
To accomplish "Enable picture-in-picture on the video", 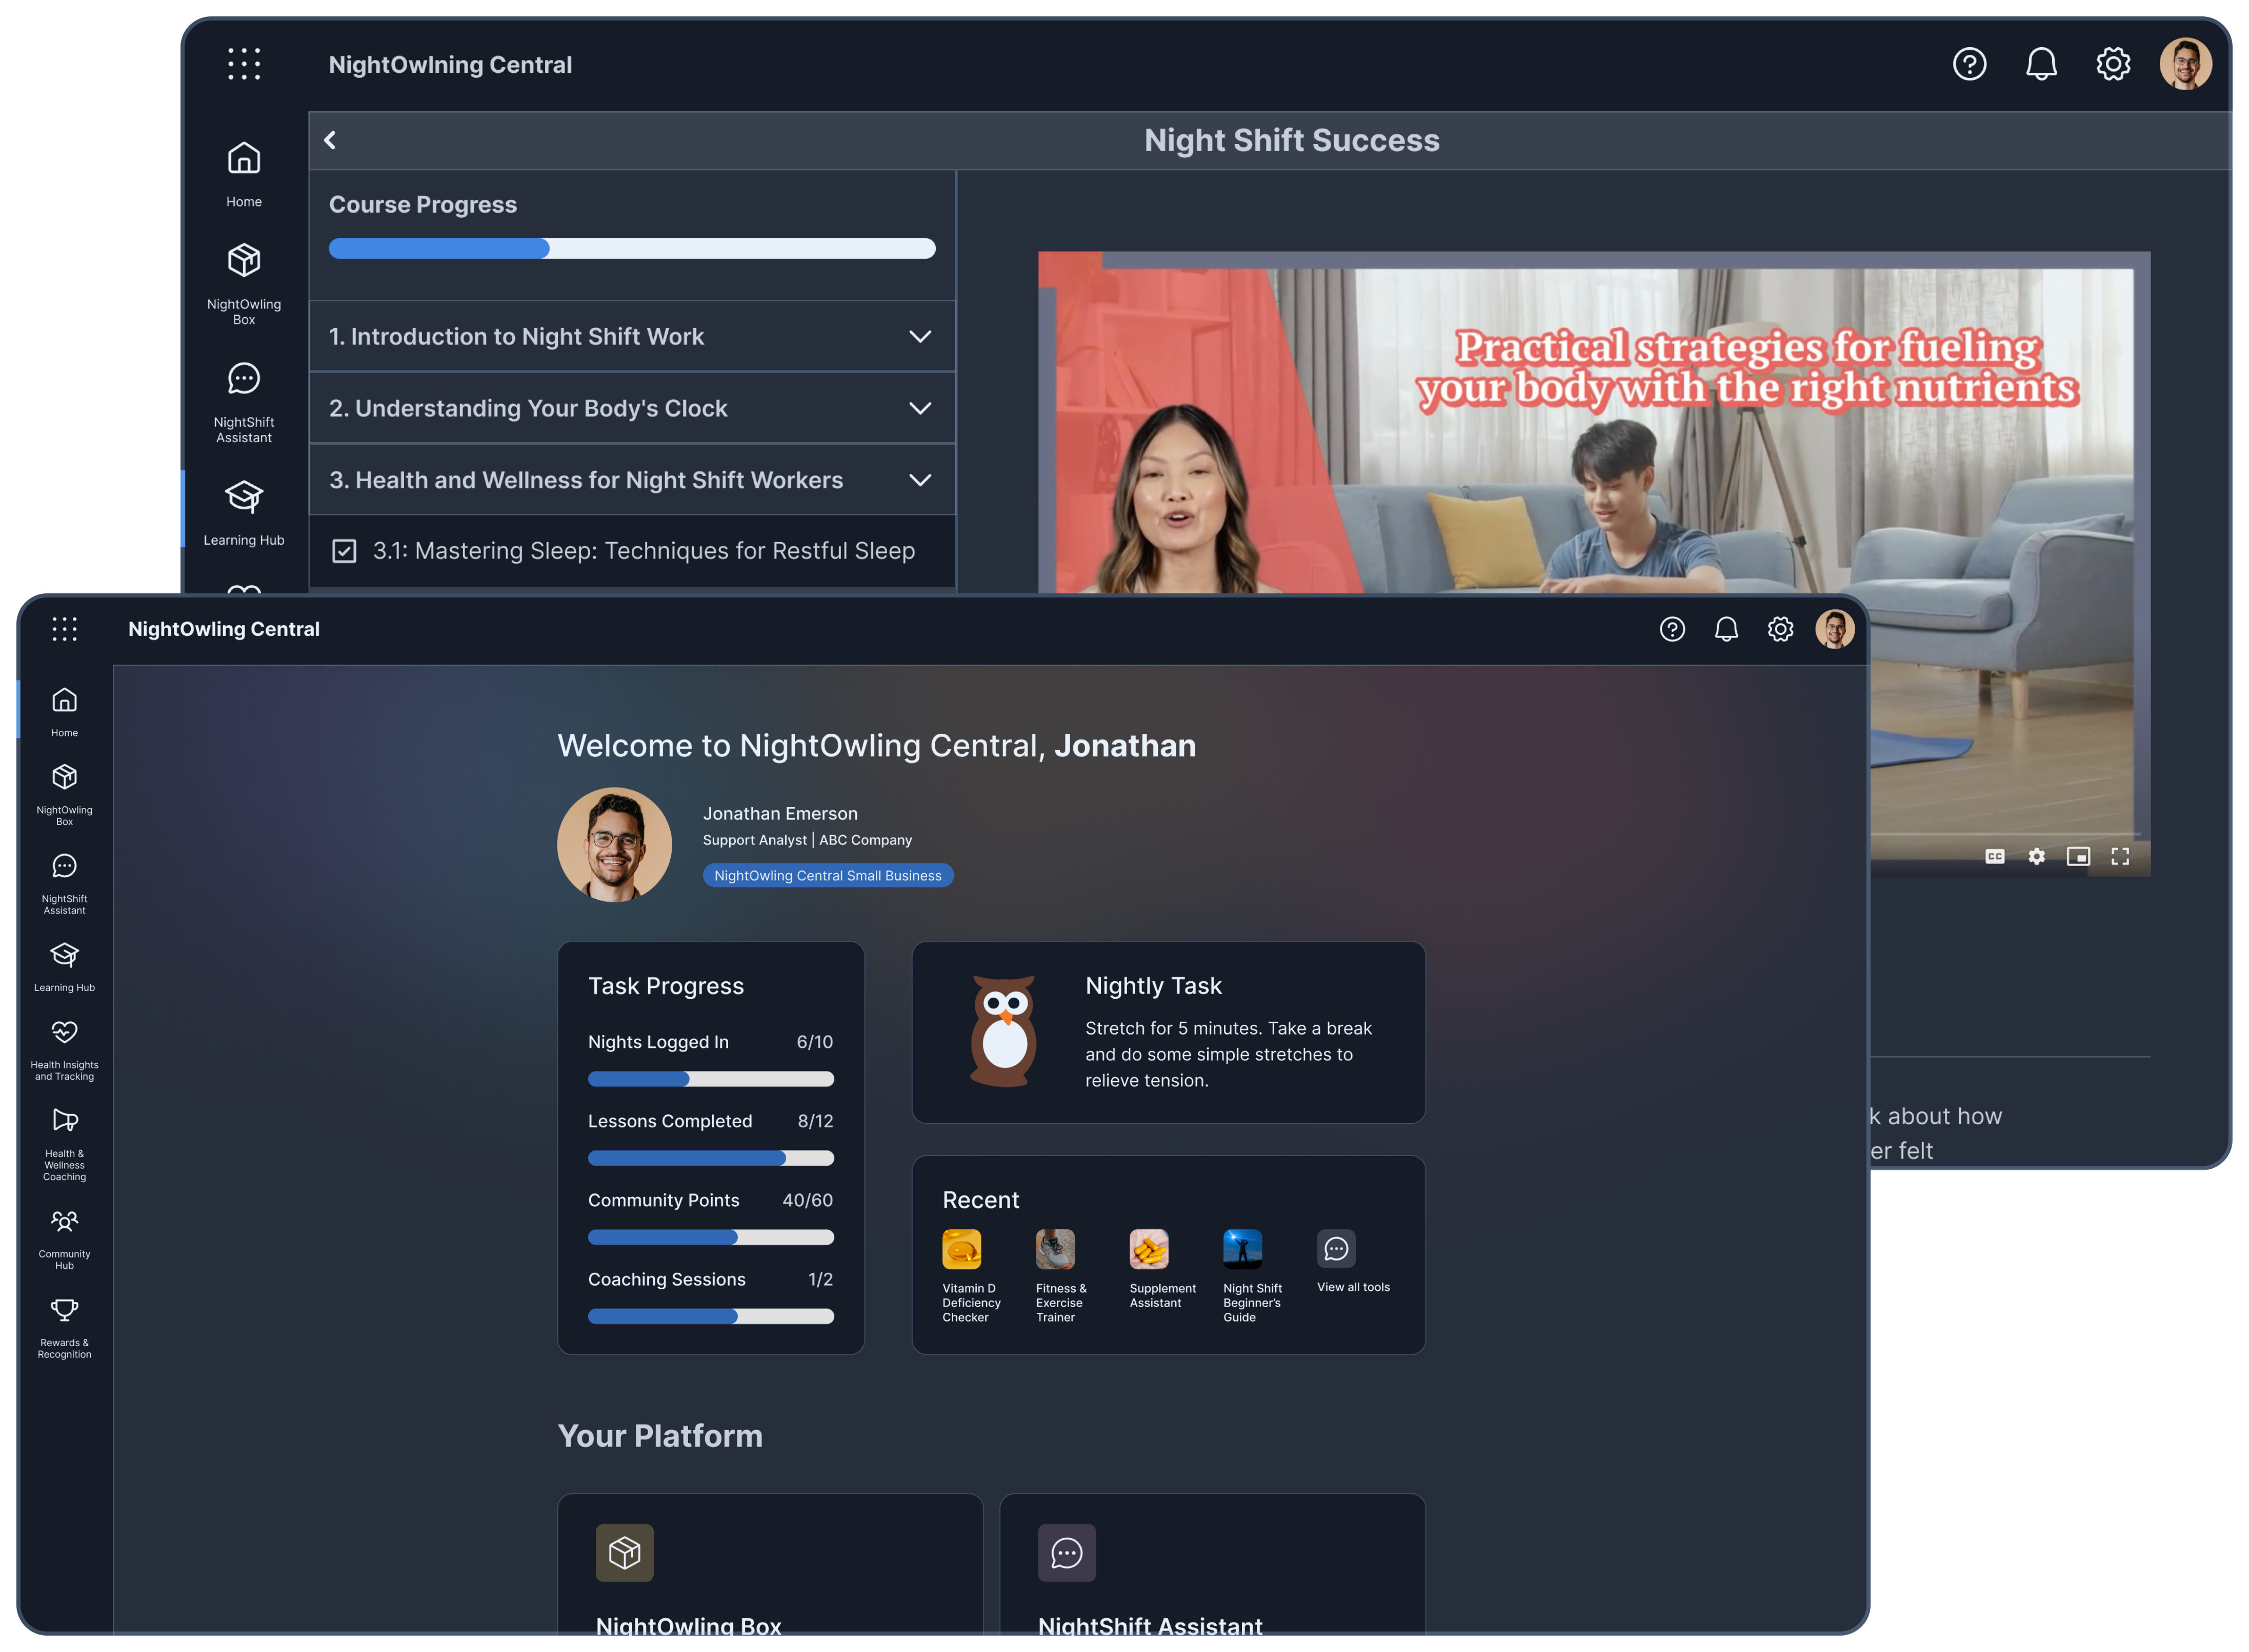I will point(2078,856).
